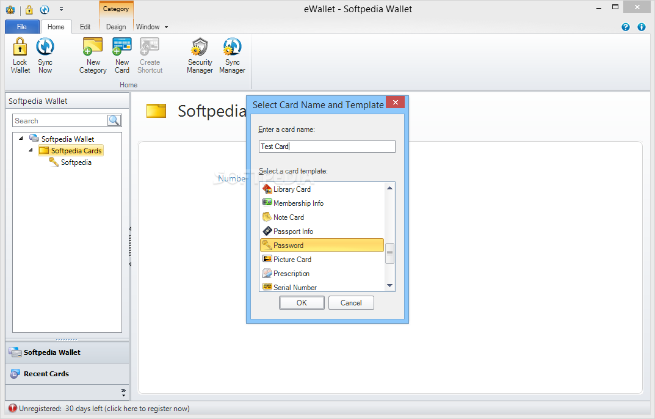The image size is (655, 419).
Task: Click the Create Shortcut ribbon icon
Action: (x=150, y=46)
